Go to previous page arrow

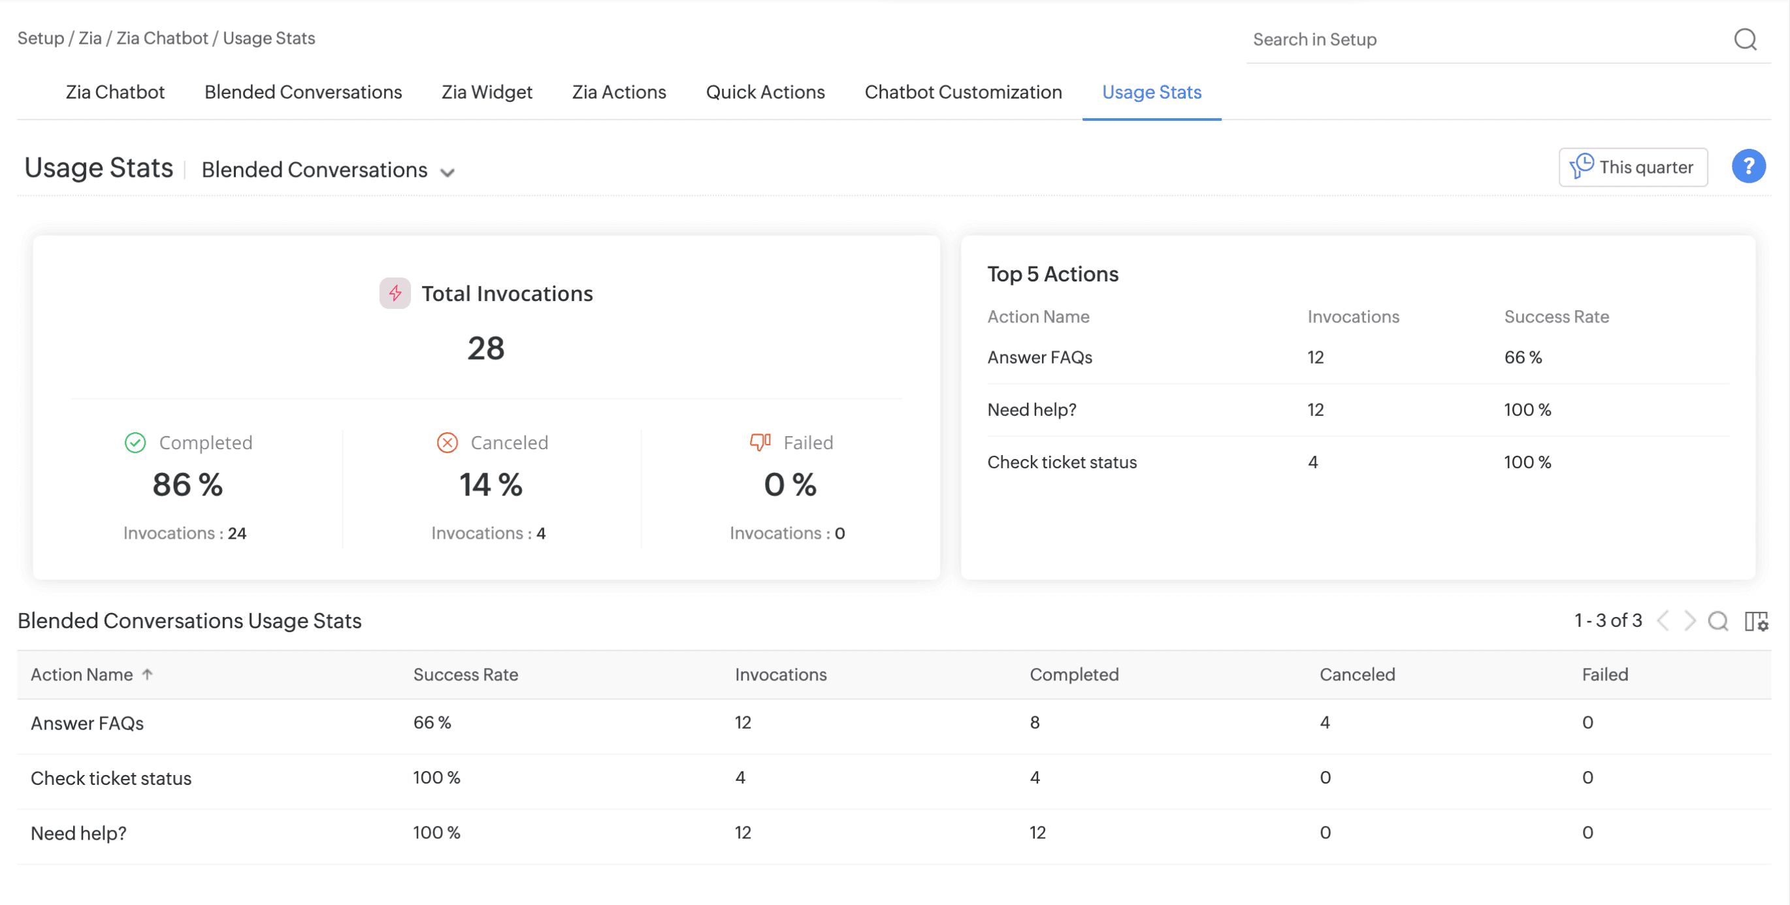(x=1663, y=621)
